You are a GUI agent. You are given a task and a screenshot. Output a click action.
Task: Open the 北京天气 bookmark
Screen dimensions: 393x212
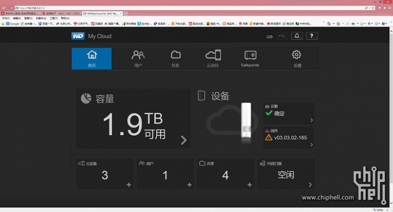tap(81, 24)
